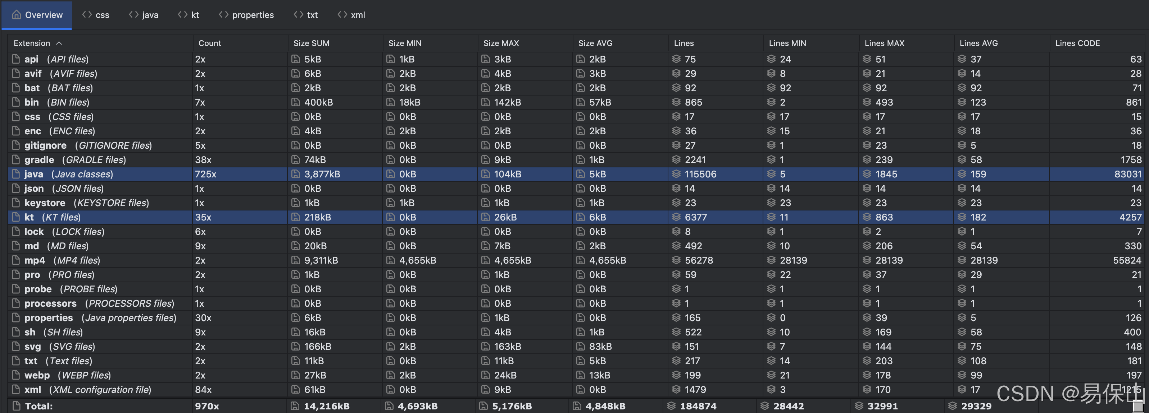Click the lines stack icon in java Lines cell
The height and width of the screenshot is (413, 1149).
676,174
